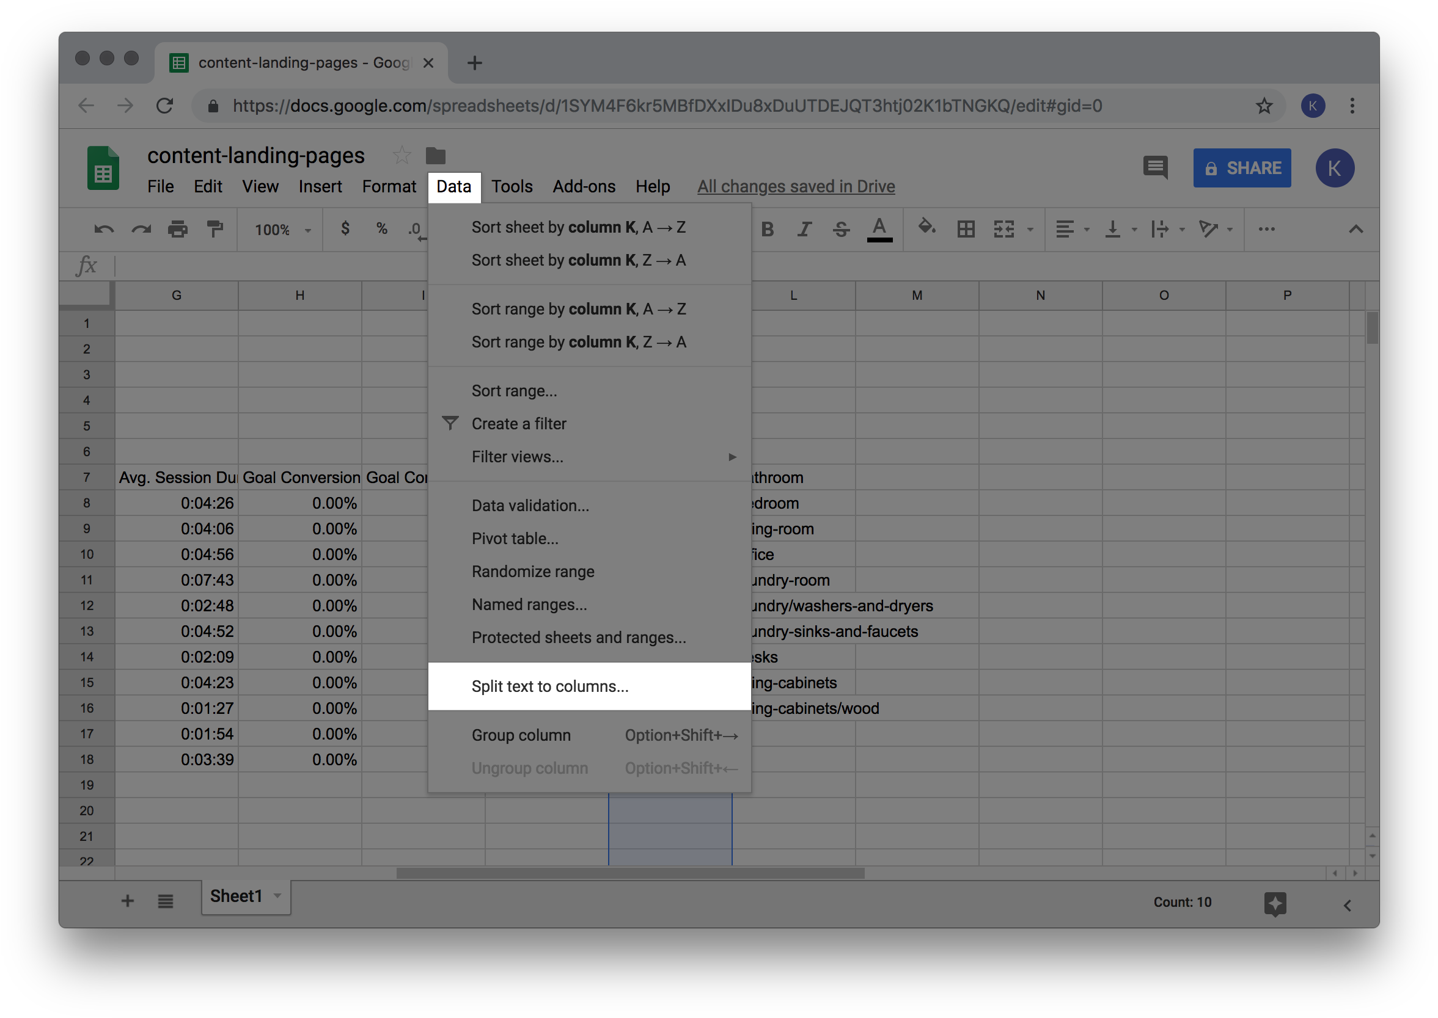Image resolution: width=1438 pixels, height=1018 pixels.
Task: Click the Horizontal align icon
Action: click(x=1064, y=230)
